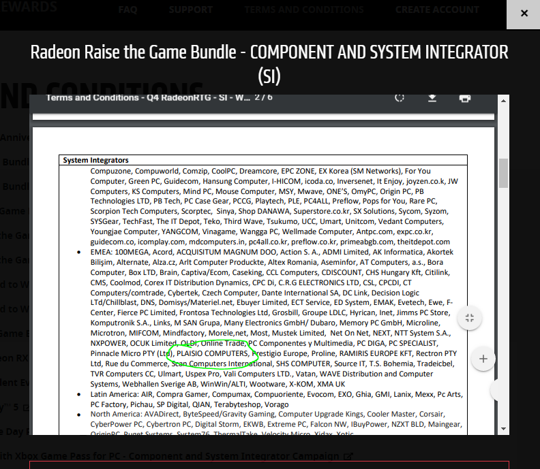The image size is (540, 469).
Task: Fit PDF page to width
Action: click(x=469, y=318)
